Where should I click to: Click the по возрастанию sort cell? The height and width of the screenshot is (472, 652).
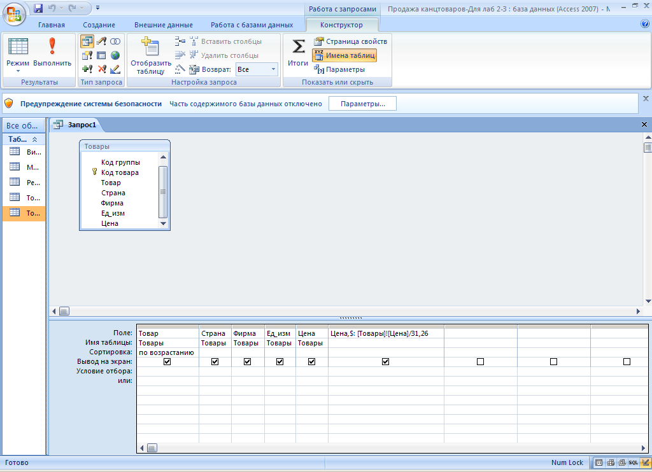click(167, 352)
